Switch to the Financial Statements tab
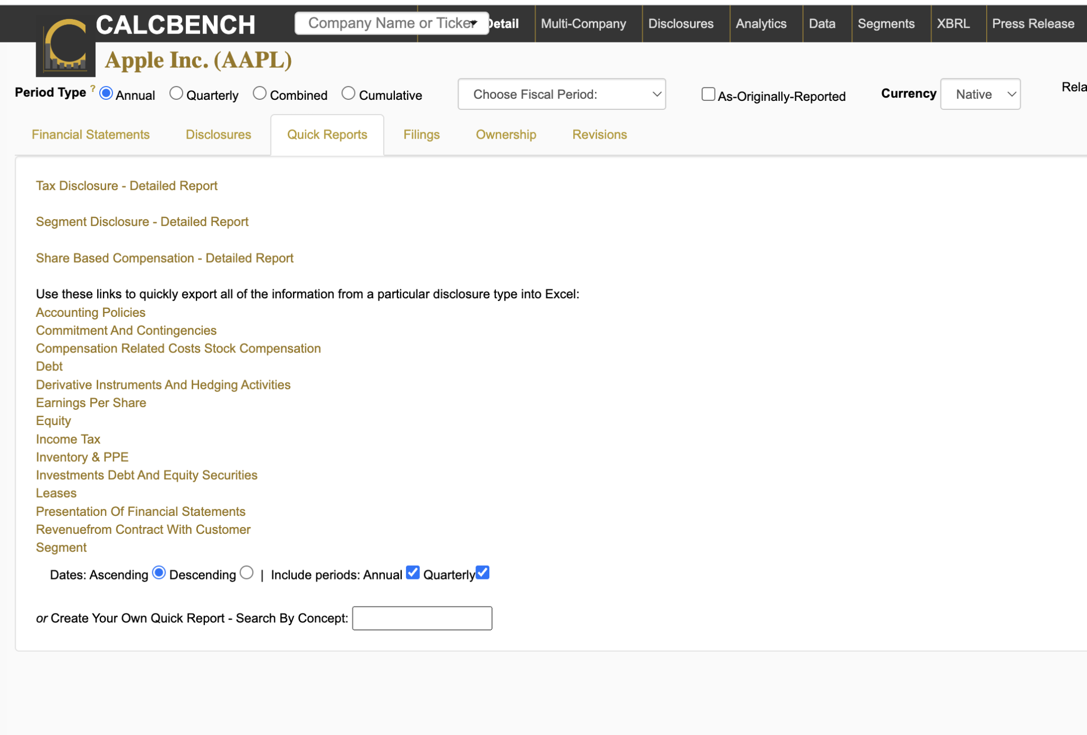Screen dimensions: 1087x735 click(91, 135)
